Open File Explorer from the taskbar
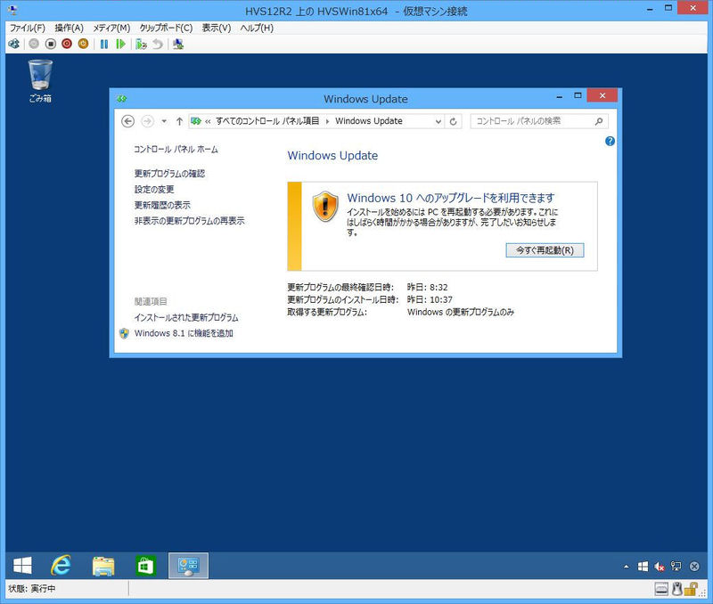Screen dimensions: 713x604 click(103, 566)
